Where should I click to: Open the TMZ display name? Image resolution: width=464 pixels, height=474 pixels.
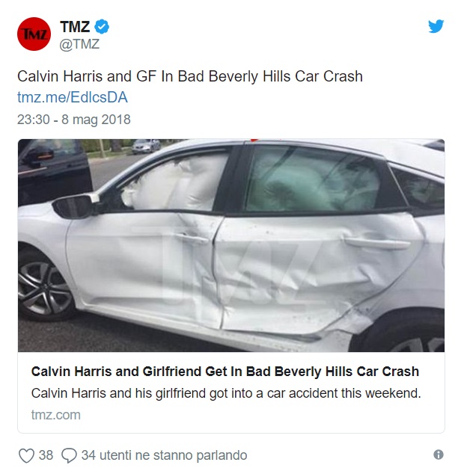75,27
